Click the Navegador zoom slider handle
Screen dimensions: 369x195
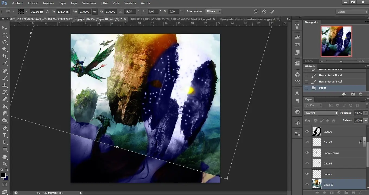(341, 61)
